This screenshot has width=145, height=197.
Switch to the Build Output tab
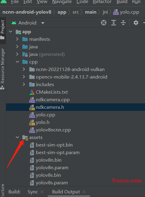coord(66,192)
